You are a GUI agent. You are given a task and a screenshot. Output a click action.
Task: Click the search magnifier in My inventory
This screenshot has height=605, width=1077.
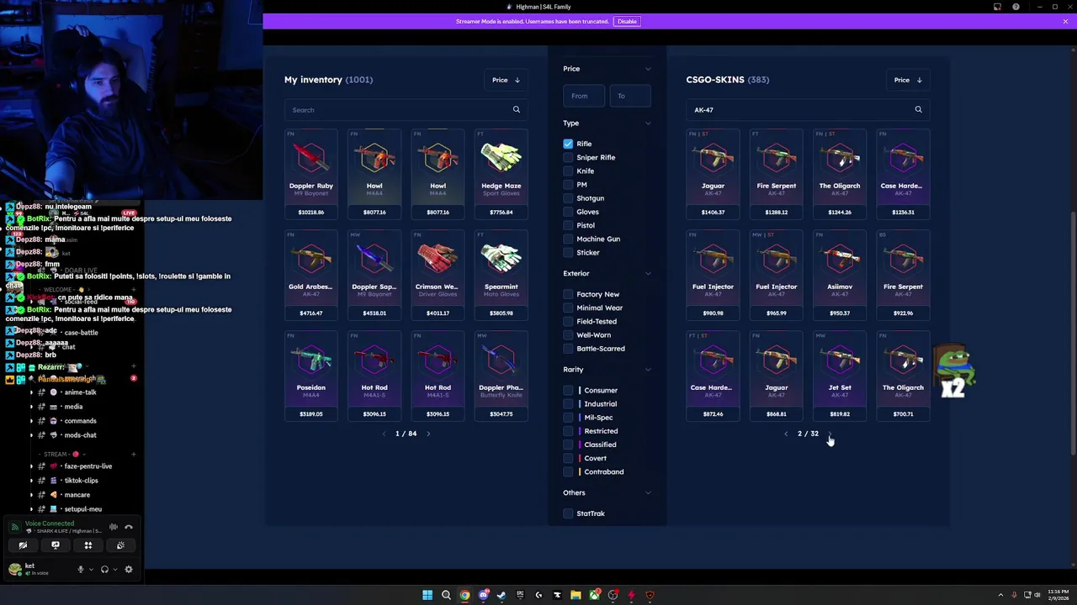(x=517, y=109)
